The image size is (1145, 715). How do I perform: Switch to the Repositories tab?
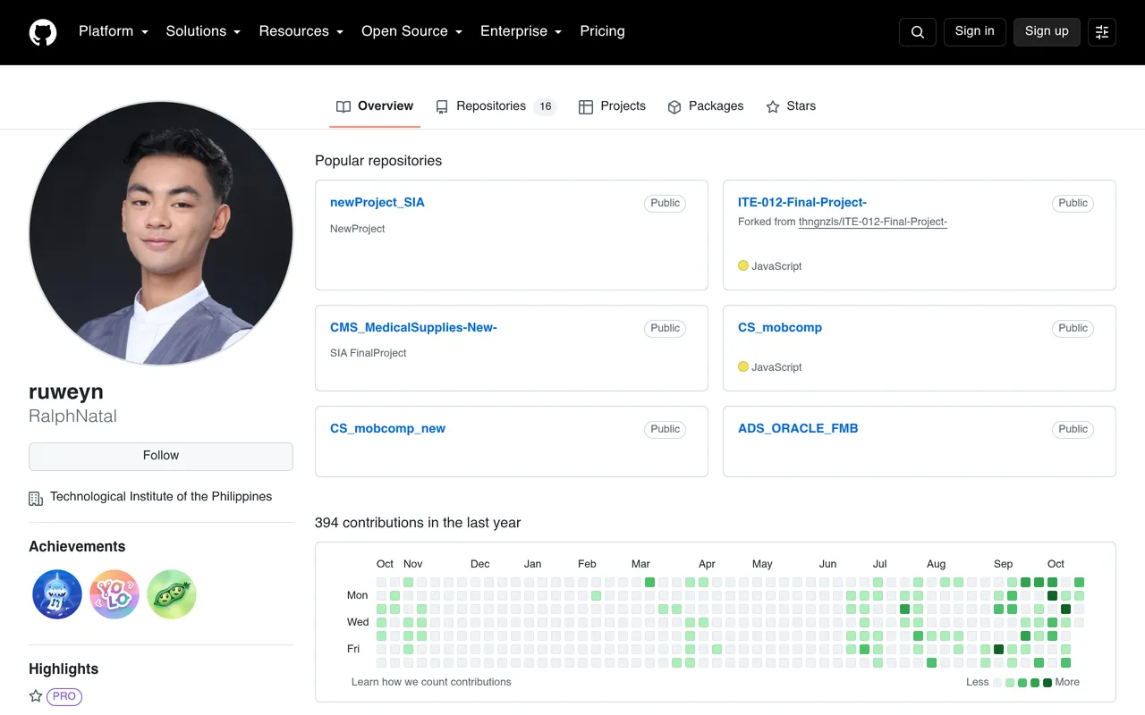pos(496,106)
